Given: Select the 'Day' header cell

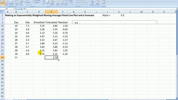Looking at the screenshot, I should pos(16,22).
